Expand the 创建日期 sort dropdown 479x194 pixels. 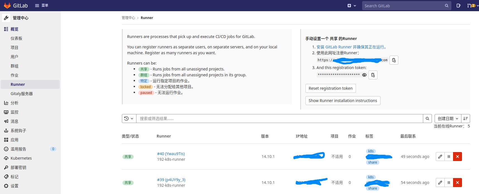(448, 119)
